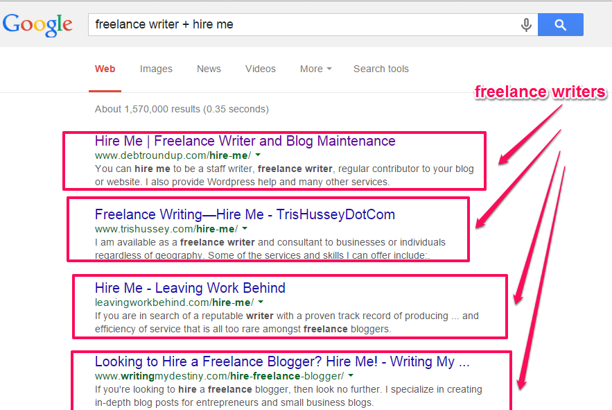Expand arrow next to trishussey.com URL
612x410 pixels.
tap(245, 229)
